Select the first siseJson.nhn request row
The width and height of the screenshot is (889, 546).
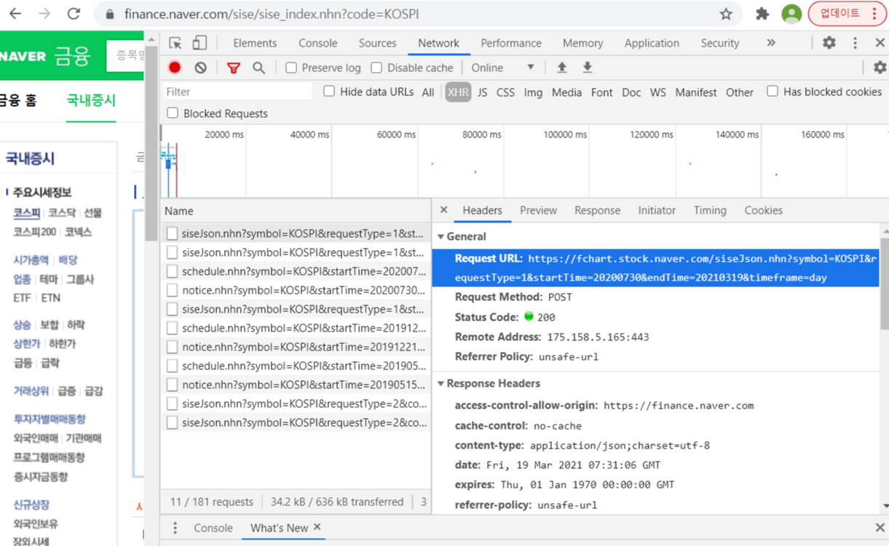[x=296, y=233]
